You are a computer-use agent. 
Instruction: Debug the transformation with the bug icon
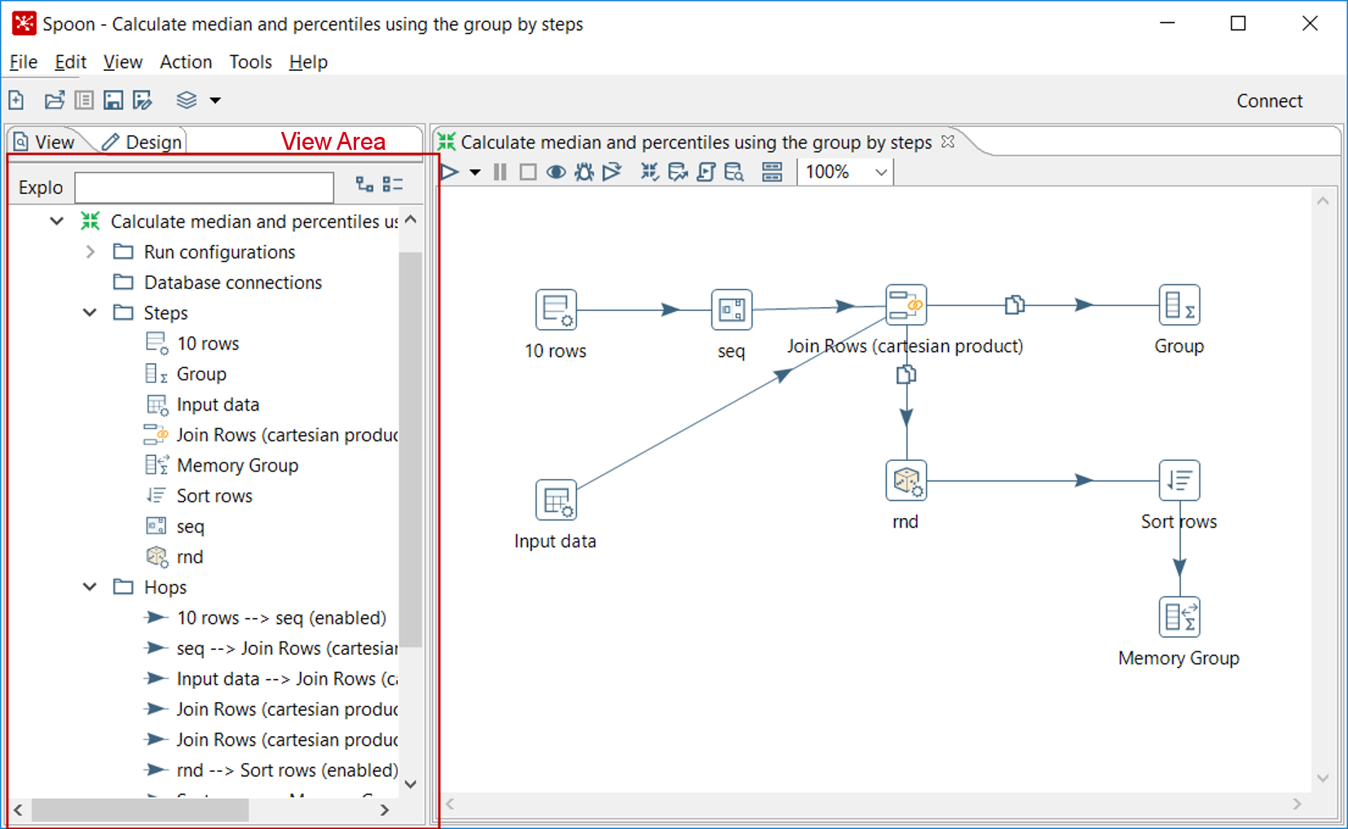584,172
